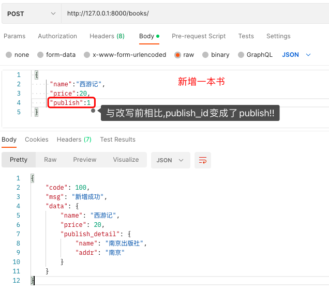329x292 pixels.
Task: Select the none body type radio
Action: [9, 55]
